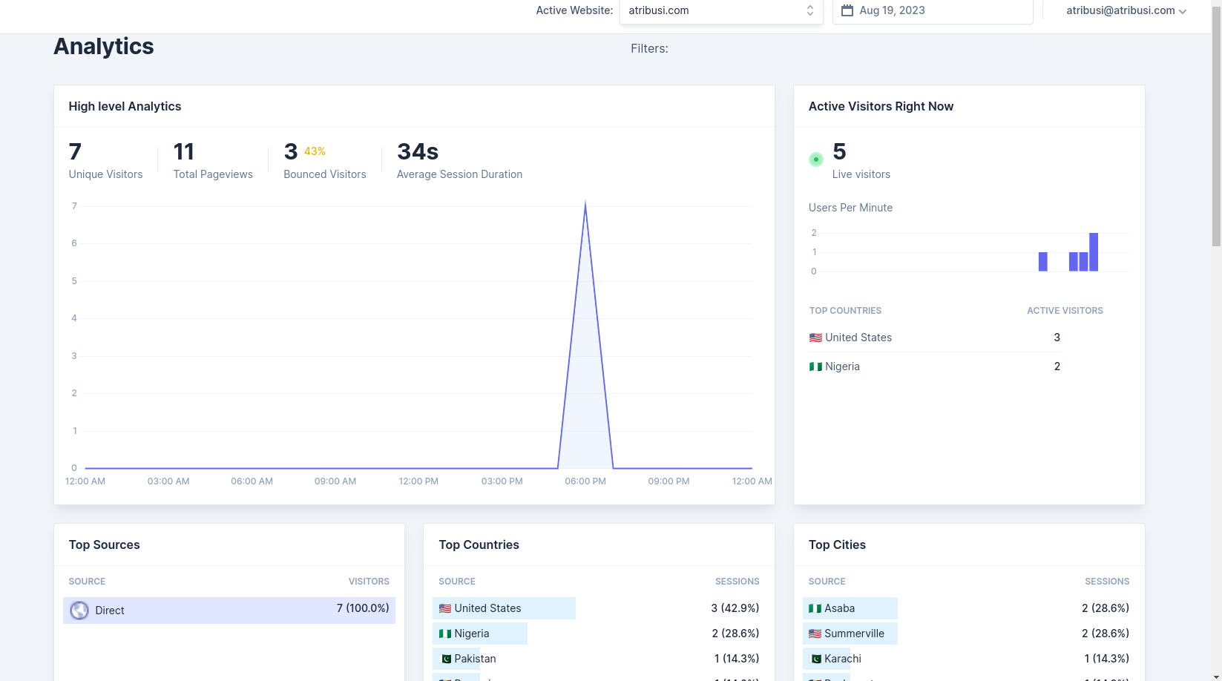The width and height of the screenshot is (1222, 681).
Task: Click the US flag beside Summerville
Action: (x=815, y=633)
